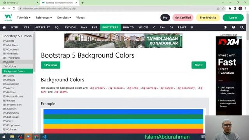This screenshot has height=140, width=249.
Task: Open the browser extensions puzzle icon
Action: coord(230,9)
